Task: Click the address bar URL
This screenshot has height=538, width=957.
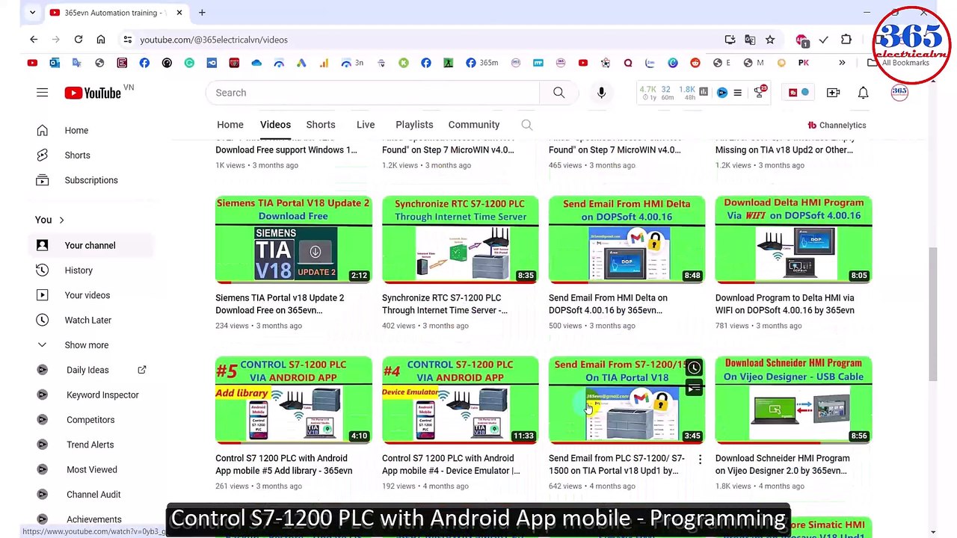Action: tap(214, 40)
